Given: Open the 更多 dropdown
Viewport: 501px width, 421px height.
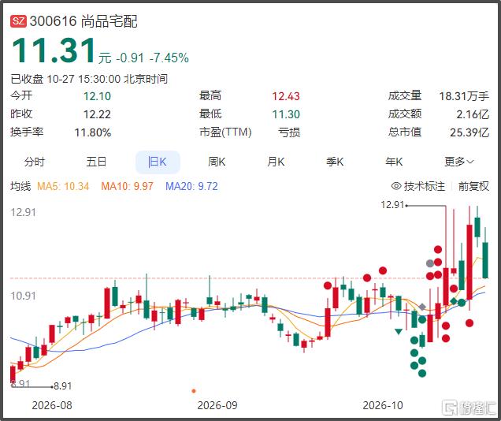Looking at the screenshot, I should click(x=458, y=162).
